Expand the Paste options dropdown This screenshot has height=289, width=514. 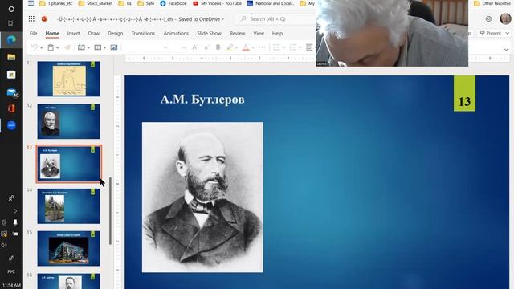[x=58, y=47]
